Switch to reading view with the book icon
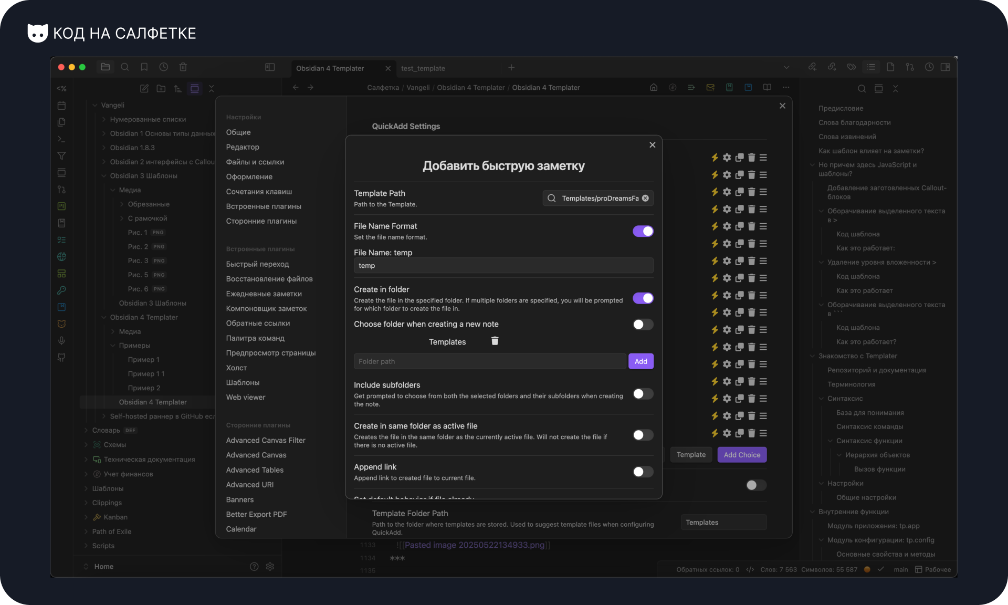The height and width of the screenshot is (605, 1008). 767,88
